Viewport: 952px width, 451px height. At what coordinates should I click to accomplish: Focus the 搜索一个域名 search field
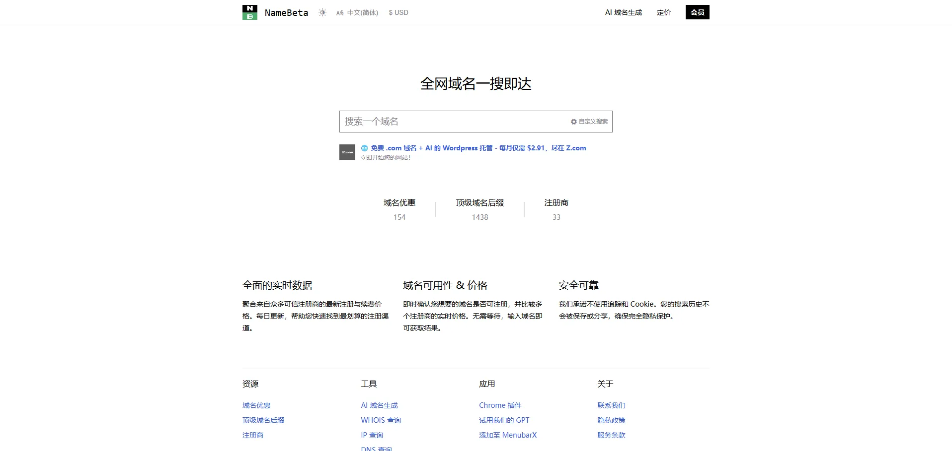point(452,122)
